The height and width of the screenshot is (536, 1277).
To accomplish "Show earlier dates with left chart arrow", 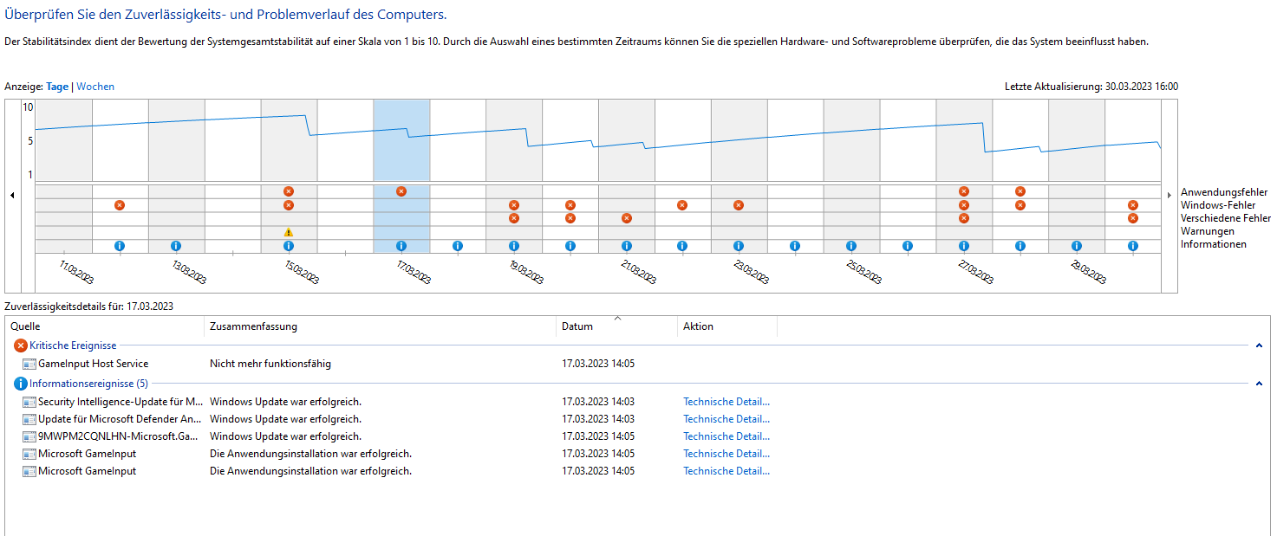I will coord(12,196).
